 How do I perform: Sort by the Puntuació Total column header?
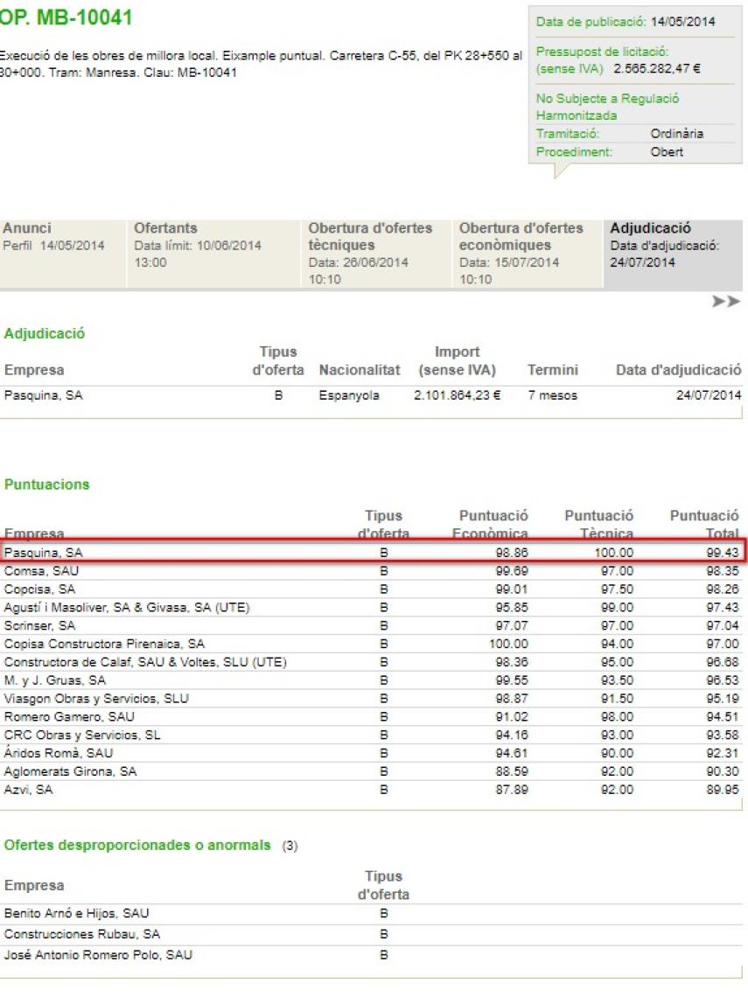pyautogui.click(x=703, y=523)
